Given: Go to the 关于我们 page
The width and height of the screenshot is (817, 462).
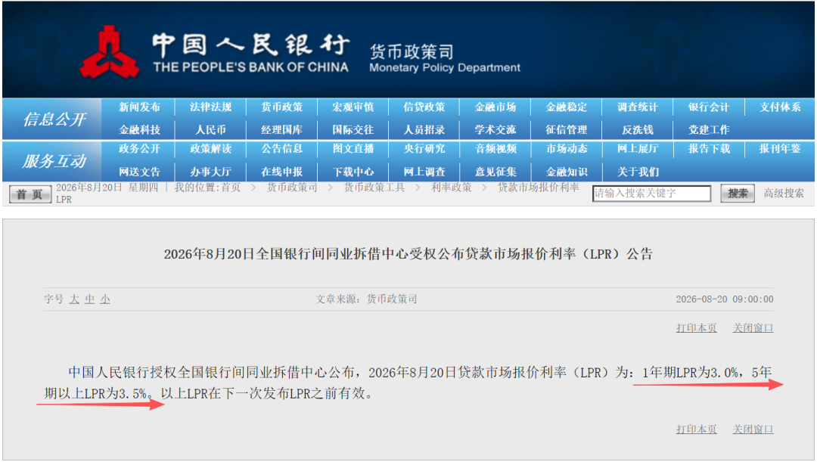Looking at the screenshot, I should (638, 172).
